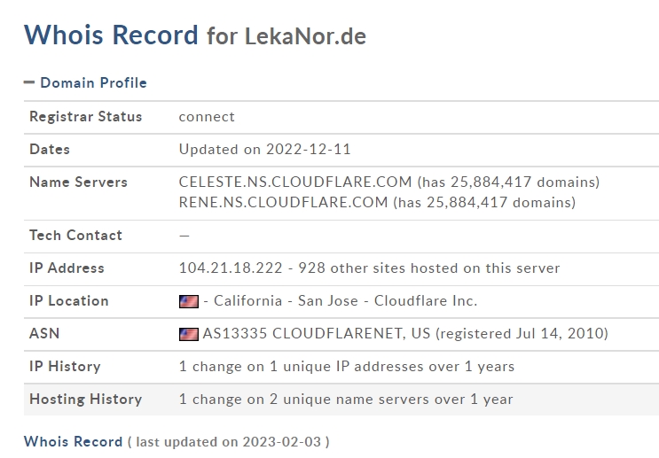This screenshot has width=659, height=458.
Task: Open RENE.NS.CLOUDFLARE.COM name server
Action: [283, 202]
